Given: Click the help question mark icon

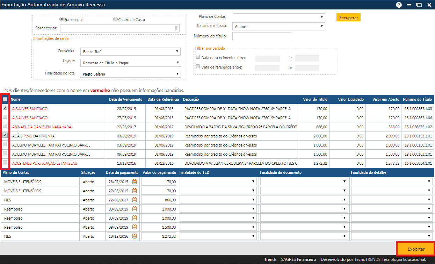Looking at the screenshot, I should [x=399, y=5].
